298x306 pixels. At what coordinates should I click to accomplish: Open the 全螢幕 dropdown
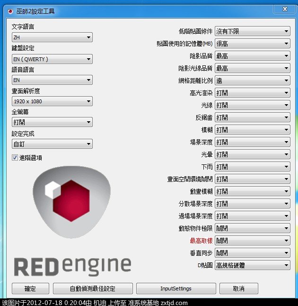pos(52,122)
